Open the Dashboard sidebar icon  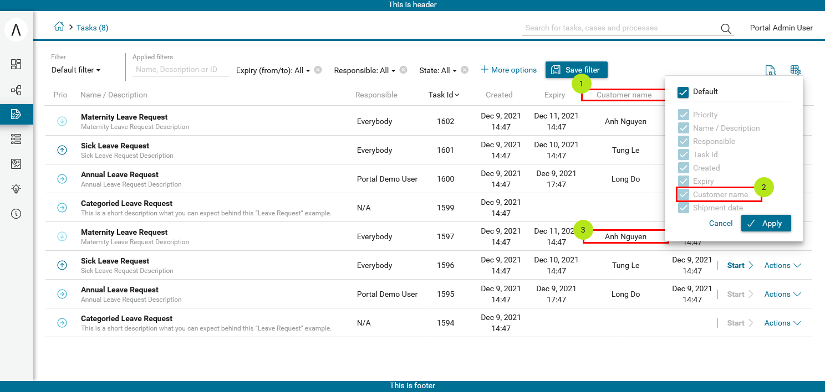(x=16, y=64)
